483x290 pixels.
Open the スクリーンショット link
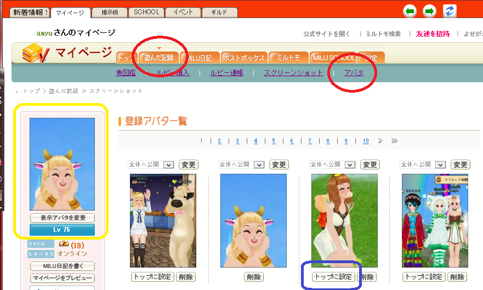[x=293, y=73]
